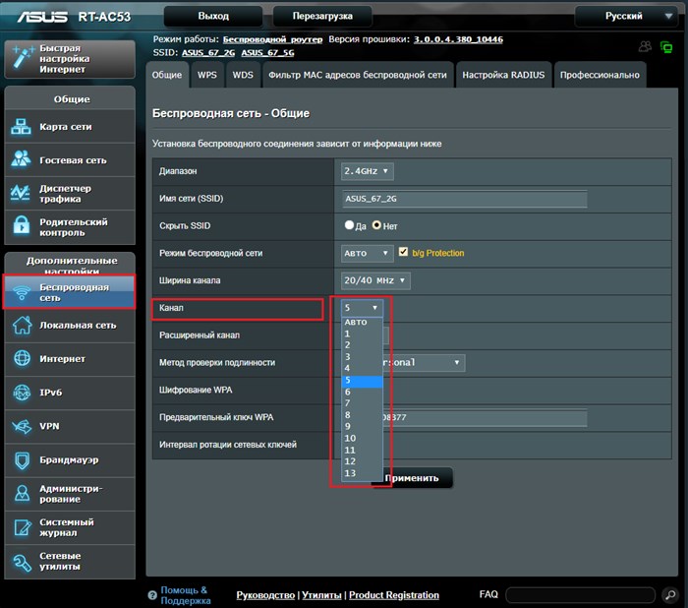Click the Имя сети (SSID) input field
The image size is (688, 608).
click(464, 199)
